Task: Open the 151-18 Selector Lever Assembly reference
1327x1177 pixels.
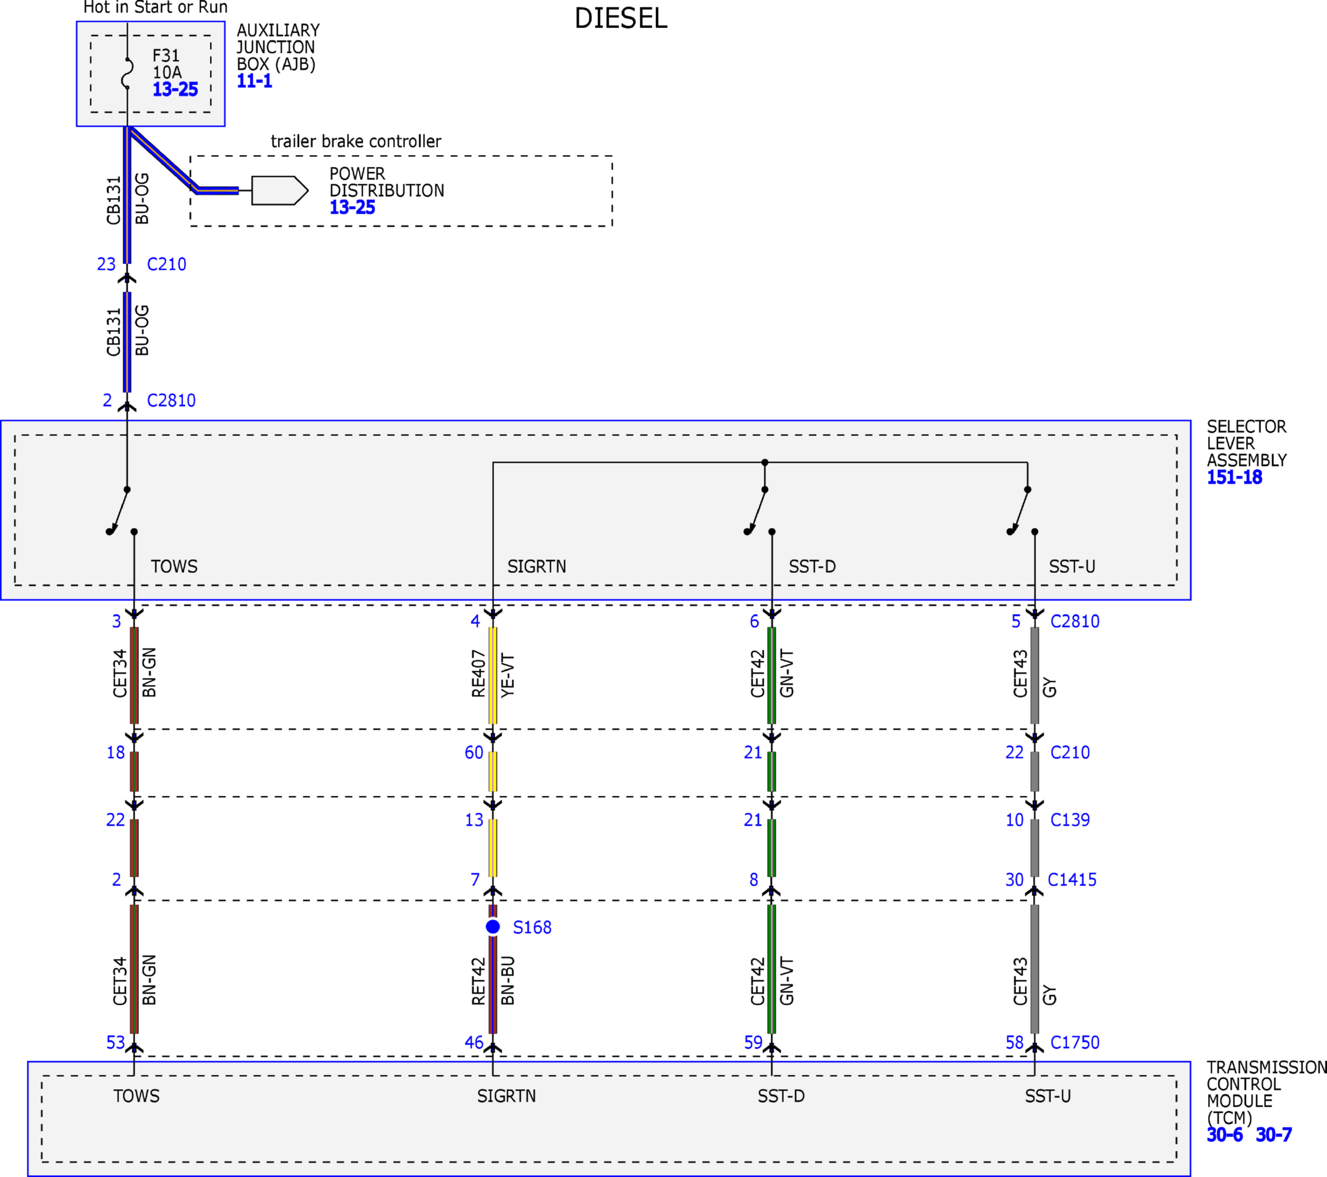Action: click(x=1234, y=478)
